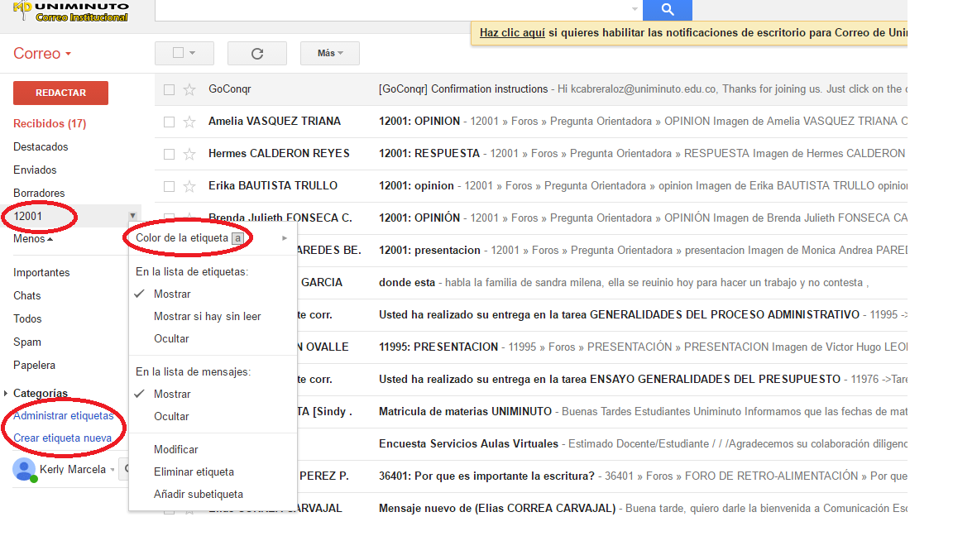This screenshot has height=536, width=953.
Task: Open the 12001 label
Action: pos(28,217)
